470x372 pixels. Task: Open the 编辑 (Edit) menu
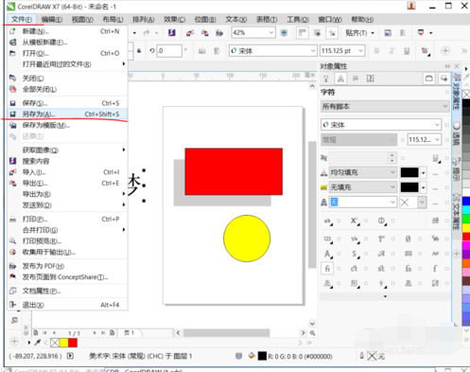point(52,20)
